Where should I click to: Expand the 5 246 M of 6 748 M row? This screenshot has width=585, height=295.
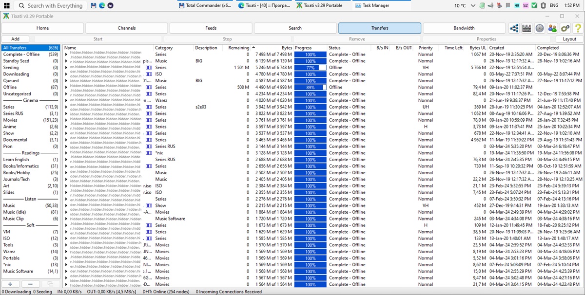[66, 68]
